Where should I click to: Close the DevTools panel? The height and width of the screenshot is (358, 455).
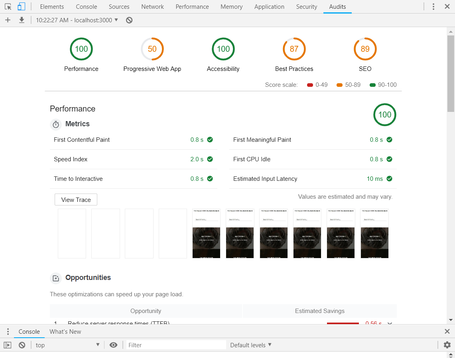447,7
